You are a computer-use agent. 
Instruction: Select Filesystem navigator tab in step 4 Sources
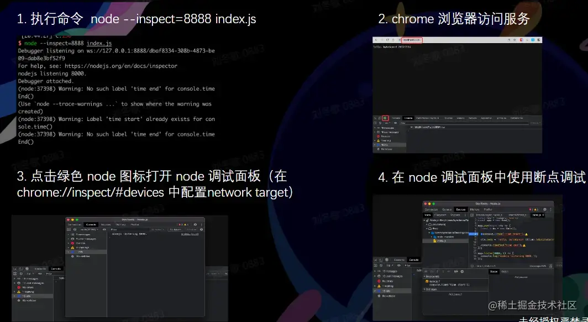coord(440,215)
